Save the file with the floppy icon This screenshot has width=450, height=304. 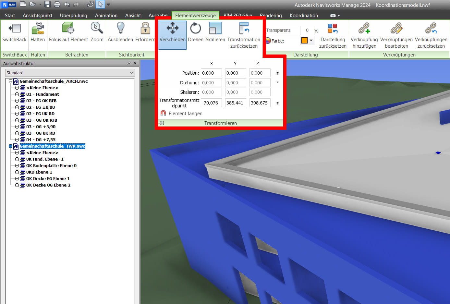click(x=47, y=4)
